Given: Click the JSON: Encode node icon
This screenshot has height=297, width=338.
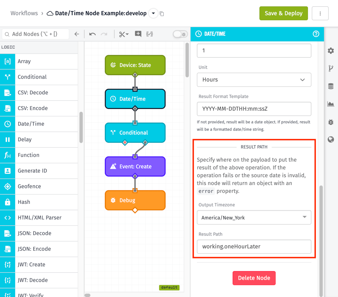Looking at the screenshot, I should click(x=8, y=249).
